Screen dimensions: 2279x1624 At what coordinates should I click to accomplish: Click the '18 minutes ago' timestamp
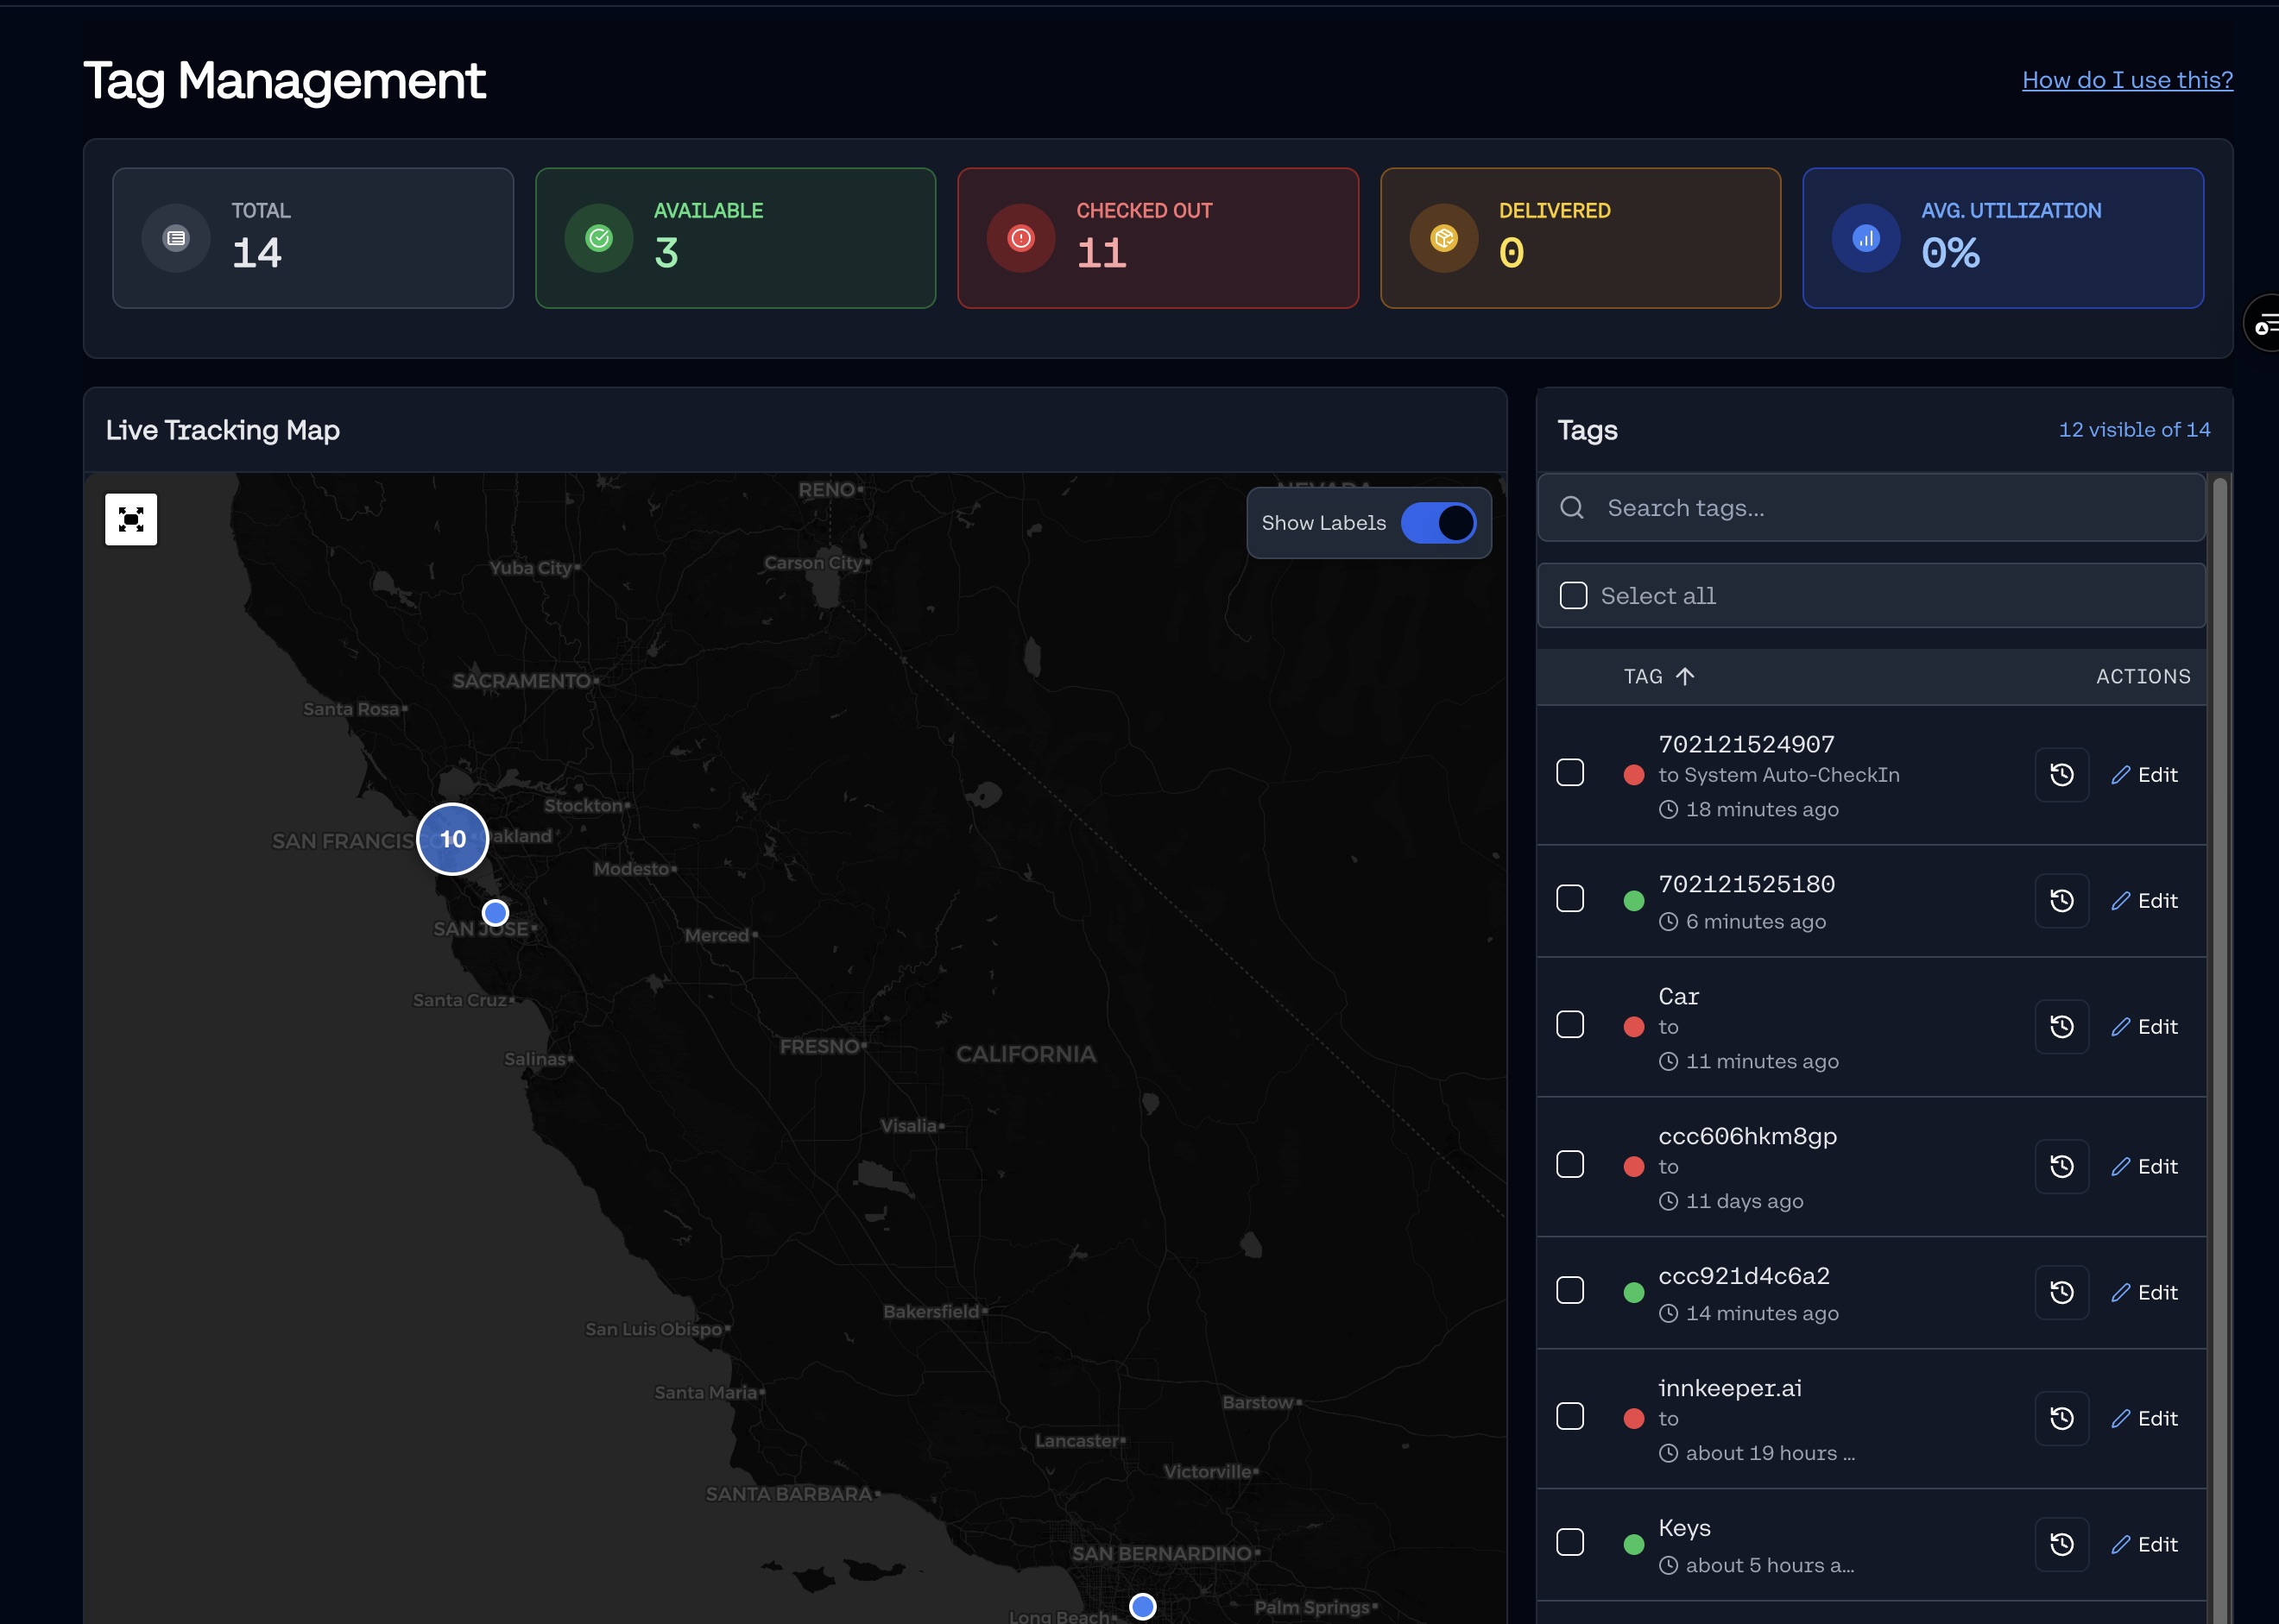(1762, 810)
